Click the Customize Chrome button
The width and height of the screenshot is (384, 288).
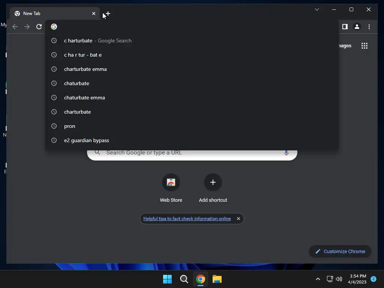tap(340, 252)
